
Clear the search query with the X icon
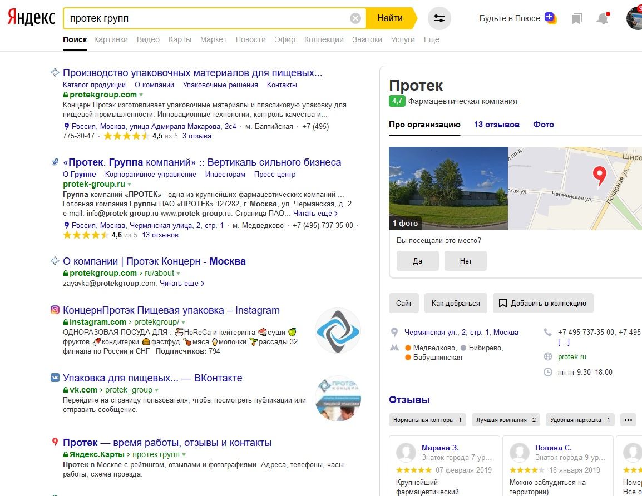click(x=355, y=18)
